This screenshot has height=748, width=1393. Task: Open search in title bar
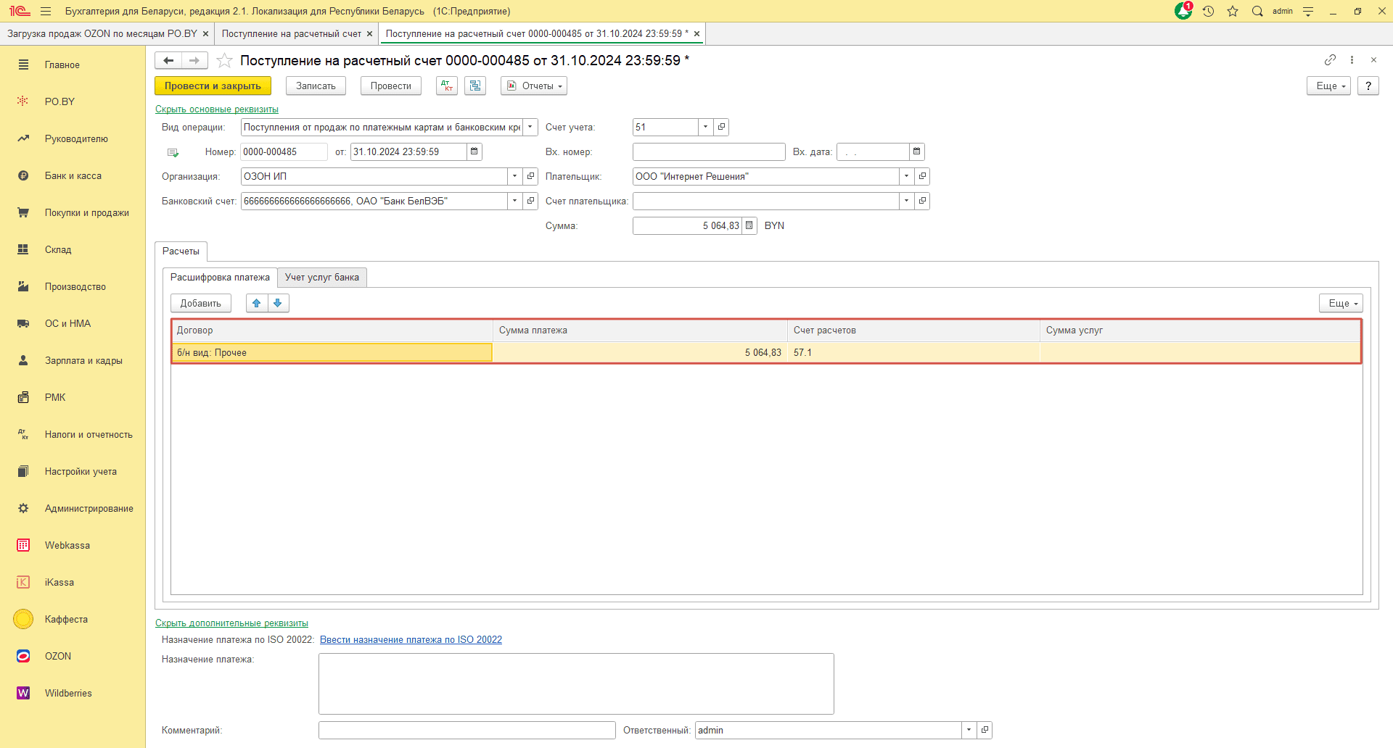pyautogui.click(x=1257, y=11)
